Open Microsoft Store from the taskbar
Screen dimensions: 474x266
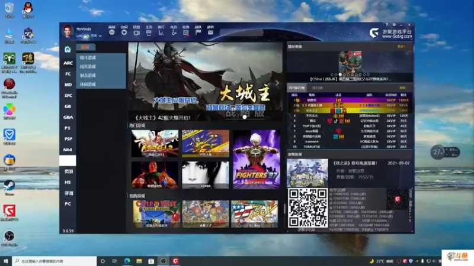point(151,261)
